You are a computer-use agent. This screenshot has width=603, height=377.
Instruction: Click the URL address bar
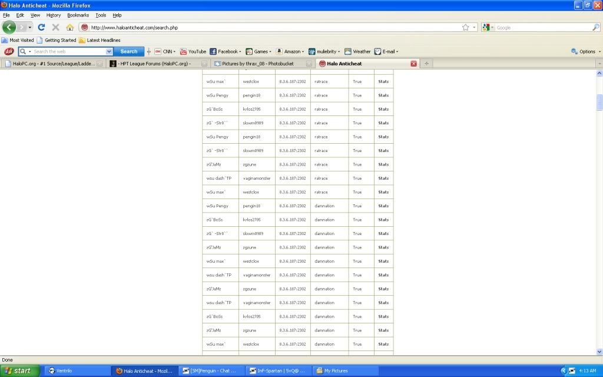pos(271,27)
